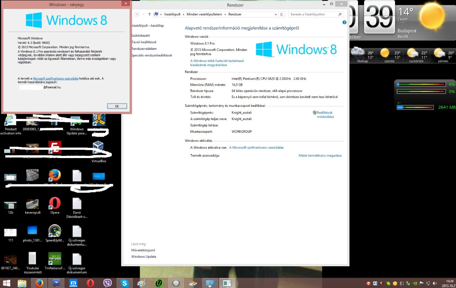The height and width of the screenshot is (288, 456).
Task: Click the Windows Start button
Action: coord(6,283)
